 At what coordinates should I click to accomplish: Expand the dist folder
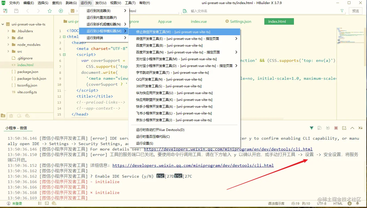(x=8, y=38)
